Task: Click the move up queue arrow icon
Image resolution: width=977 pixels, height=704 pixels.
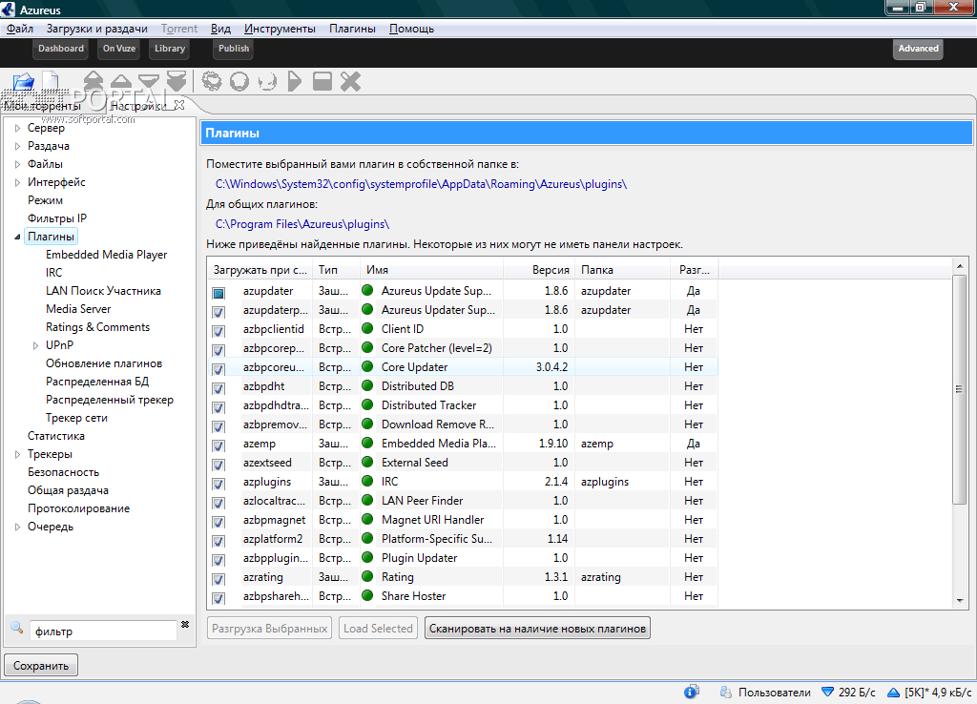Action: (x=121, y=81)
